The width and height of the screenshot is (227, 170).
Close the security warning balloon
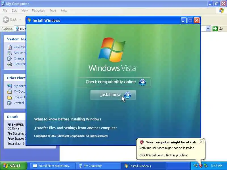pyautogui.click(x=201, y=142)
